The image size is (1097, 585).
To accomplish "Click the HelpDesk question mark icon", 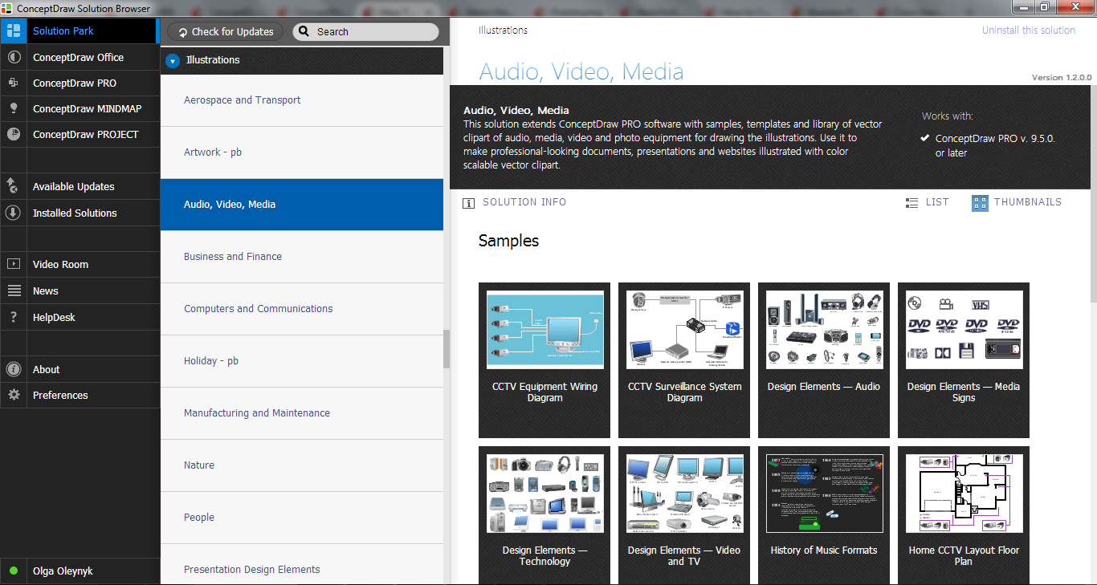I will 13,318.
